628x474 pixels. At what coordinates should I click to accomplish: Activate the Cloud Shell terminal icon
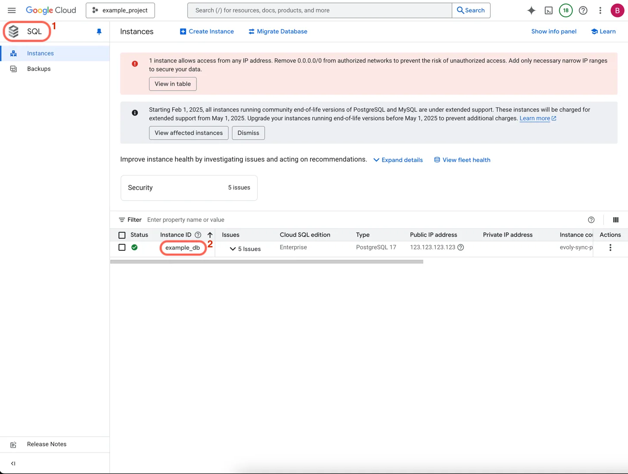coord(548,10)
